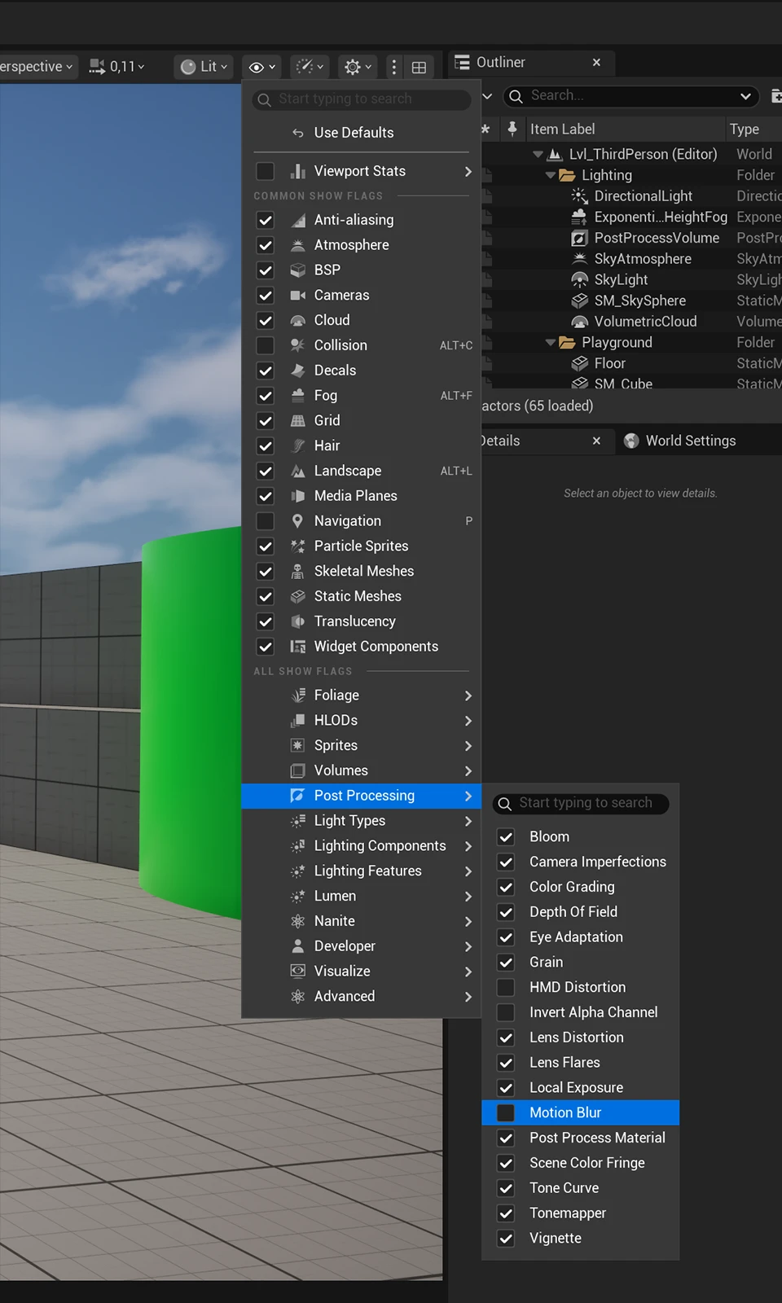Screen dimensions: 782x1303
Task: Click the SkyLight actor icon
Action: click(579, 279)
